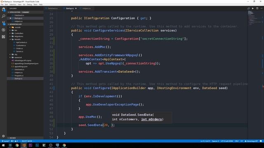Screen dimensions: 264x148
Task: Place cursor in services.AddMvc() line
Action: [94, 47]
